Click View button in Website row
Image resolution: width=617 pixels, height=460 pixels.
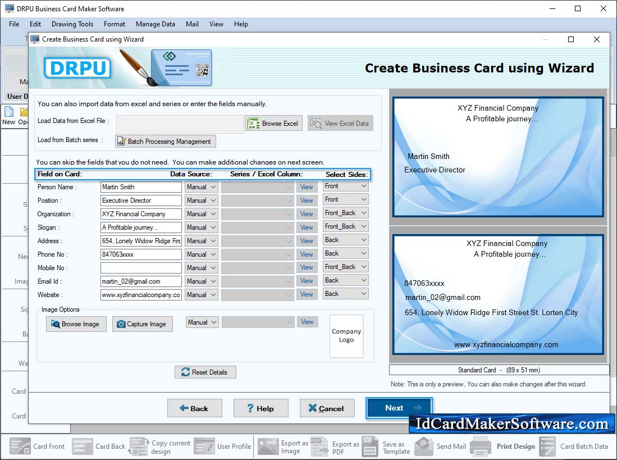click(307, 294)
